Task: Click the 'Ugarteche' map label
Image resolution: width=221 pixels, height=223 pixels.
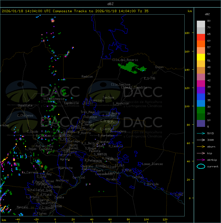Action: (66, 168)
